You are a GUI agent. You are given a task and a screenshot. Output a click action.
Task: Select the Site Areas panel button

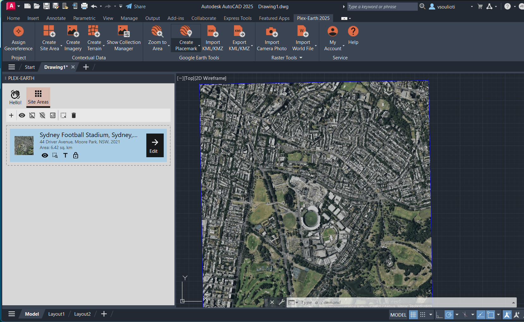click(38, 97)
